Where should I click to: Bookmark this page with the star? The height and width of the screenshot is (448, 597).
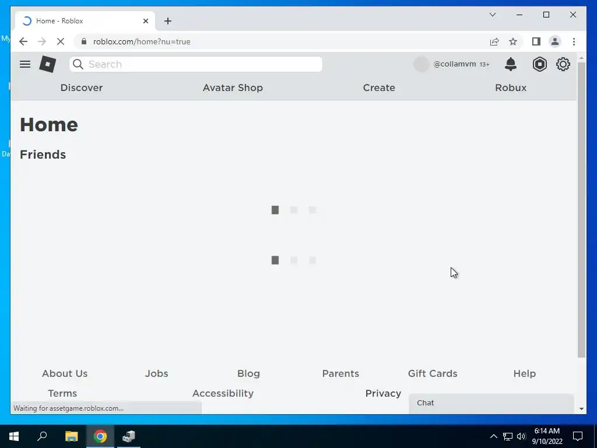[x=513, y=41]
